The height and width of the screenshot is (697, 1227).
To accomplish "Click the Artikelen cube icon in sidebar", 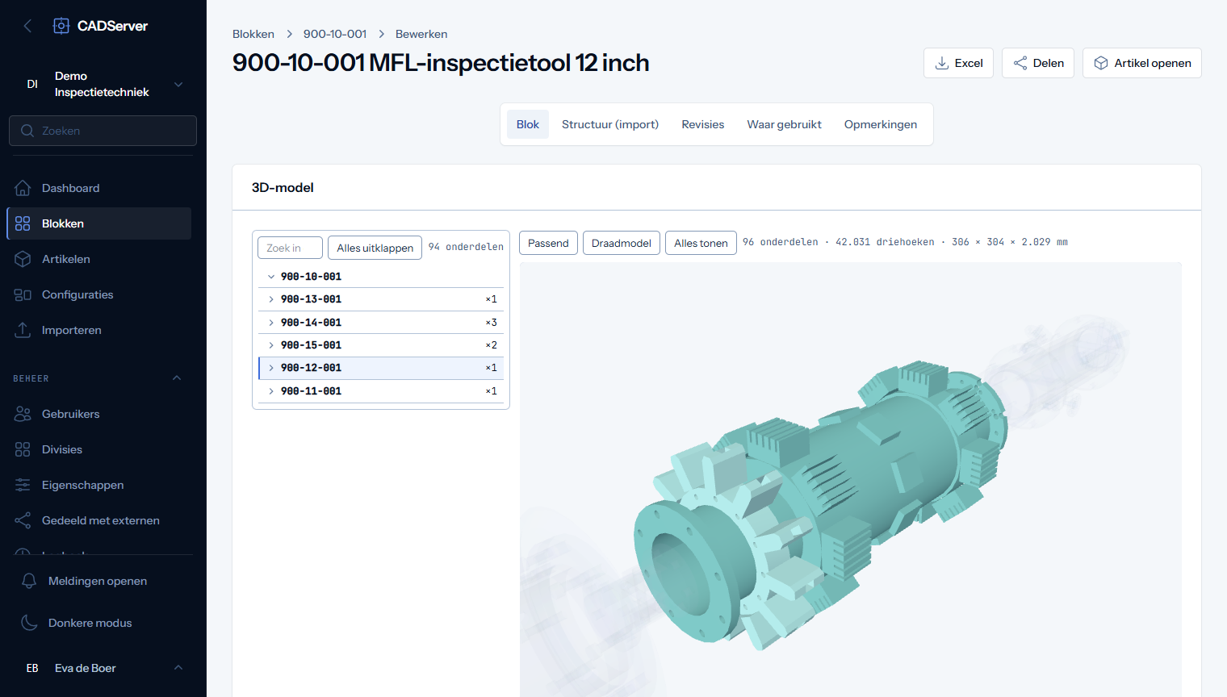I will [x=23, y=259].
